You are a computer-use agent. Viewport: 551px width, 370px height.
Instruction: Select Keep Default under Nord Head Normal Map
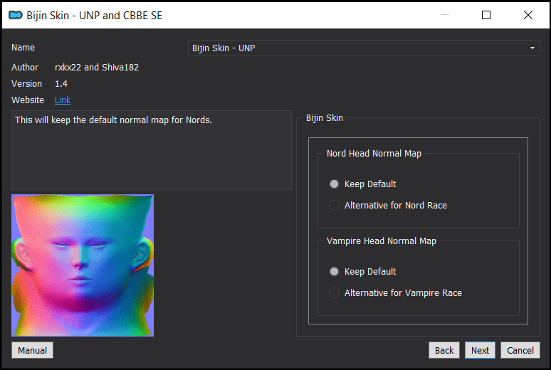(x=362, y=184)
